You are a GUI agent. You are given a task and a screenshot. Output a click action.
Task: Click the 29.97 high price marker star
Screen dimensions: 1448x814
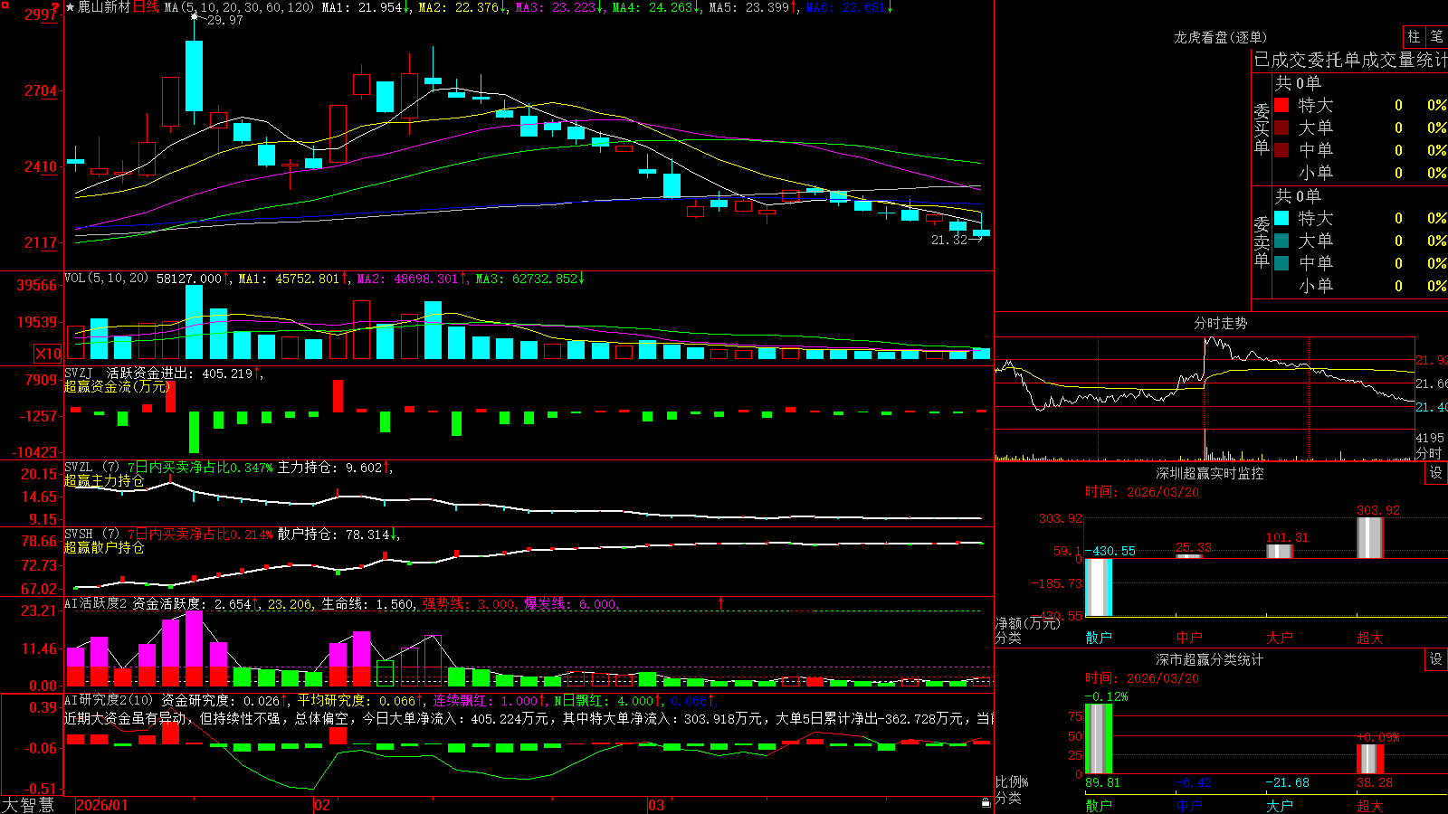click(194, 17)
